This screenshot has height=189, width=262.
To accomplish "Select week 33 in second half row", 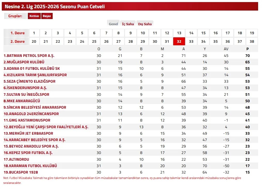I will (x=191, y=41).
